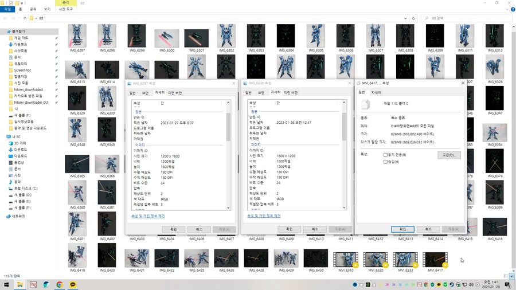Click the Steam tray icon

(452, 285)
